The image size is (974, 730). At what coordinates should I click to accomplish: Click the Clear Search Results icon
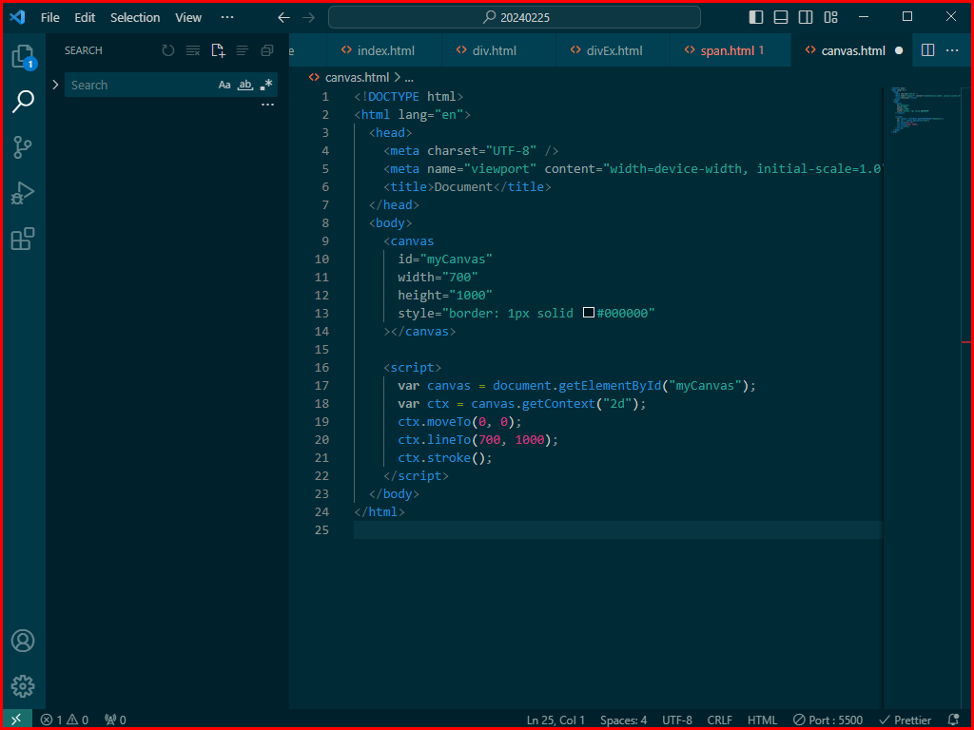point(193,50)
